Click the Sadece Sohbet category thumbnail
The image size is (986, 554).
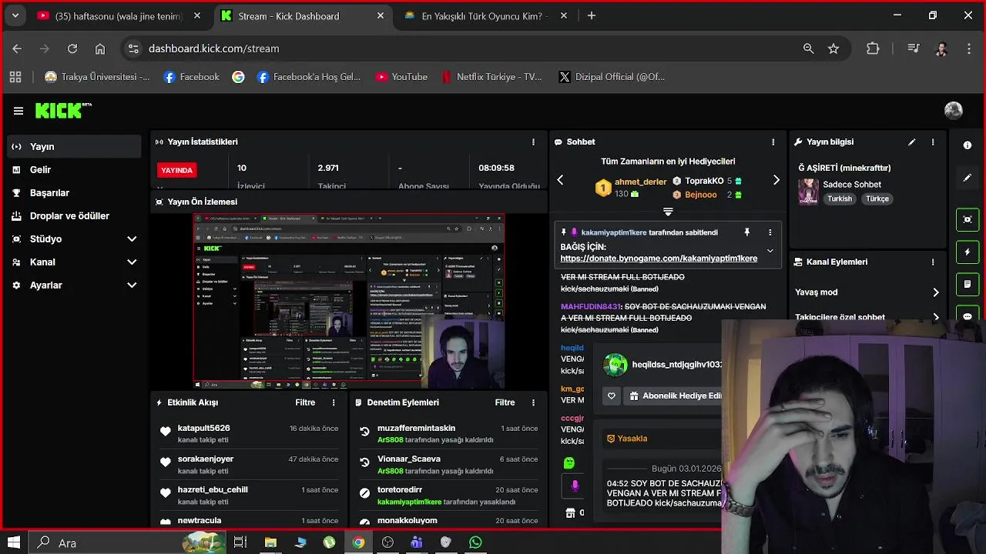pos(808,191)
